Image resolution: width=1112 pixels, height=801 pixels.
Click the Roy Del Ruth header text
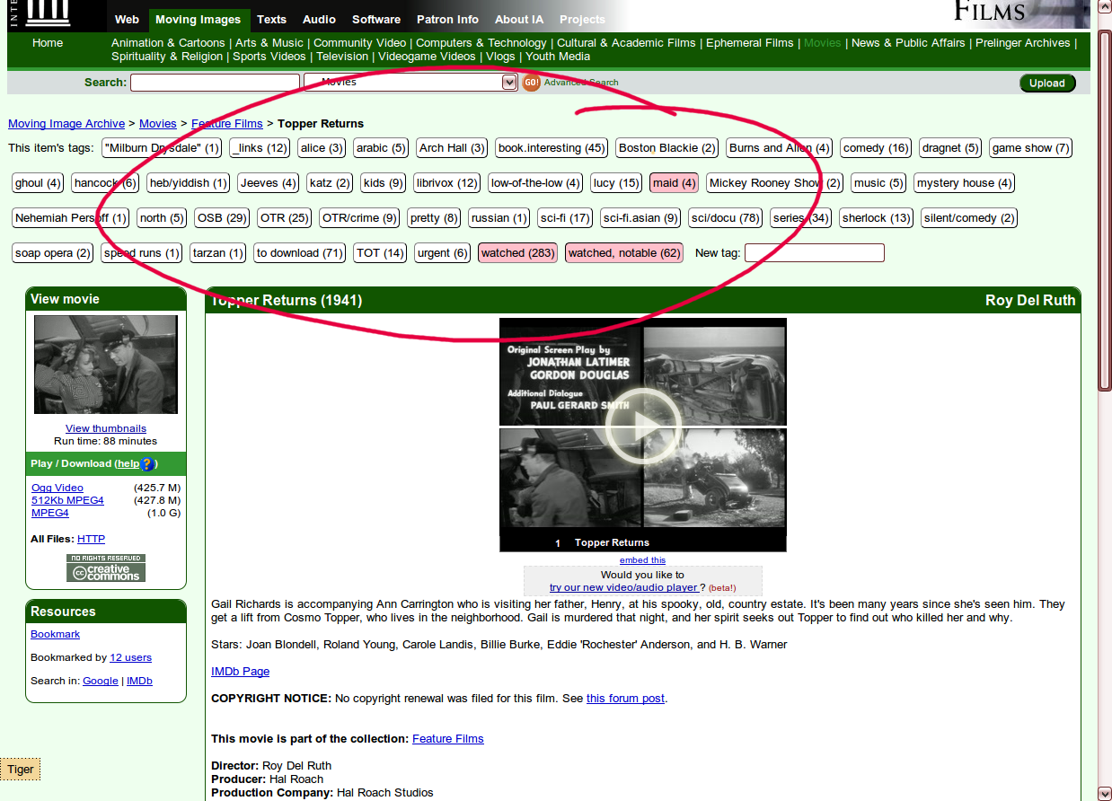pyautogui.click(x=1030, y=301)
